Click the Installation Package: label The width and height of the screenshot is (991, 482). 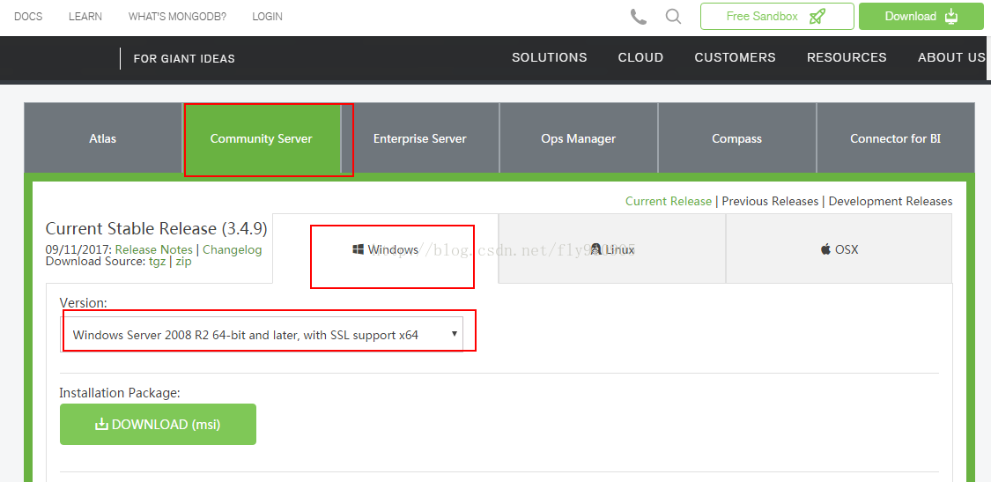pyautogui.click(x=120, y=393)
